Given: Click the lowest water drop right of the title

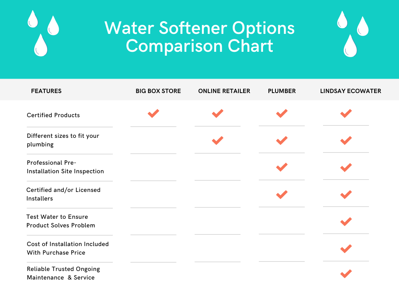Looking at the screenshot, I should (x=350, y=46).
